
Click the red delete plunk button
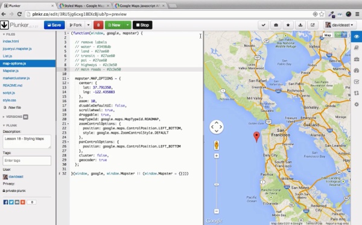coord(98,25)
